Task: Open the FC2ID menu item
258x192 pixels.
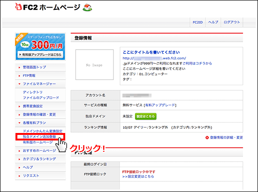Action: click(197, 22)
